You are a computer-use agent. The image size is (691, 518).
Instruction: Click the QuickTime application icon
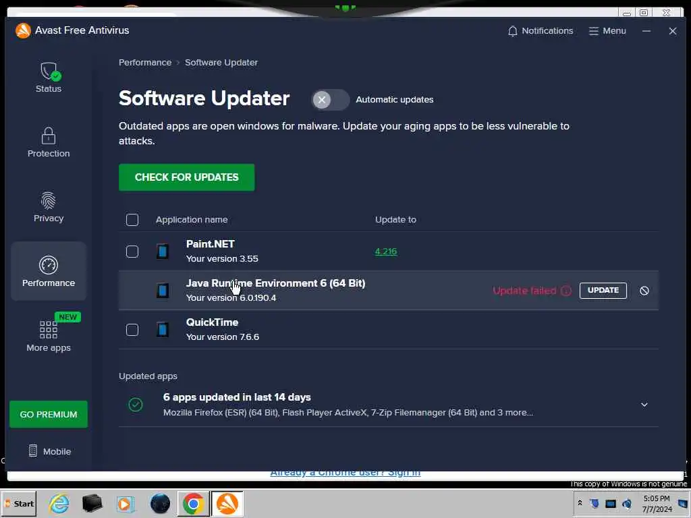(x=163, y=329)
